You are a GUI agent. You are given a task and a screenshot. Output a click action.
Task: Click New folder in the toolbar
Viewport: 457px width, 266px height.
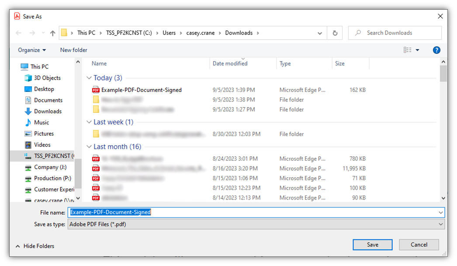coord(73,50)
